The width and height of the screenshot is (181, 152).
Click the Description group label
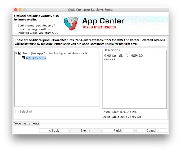(x=112, y=50)
